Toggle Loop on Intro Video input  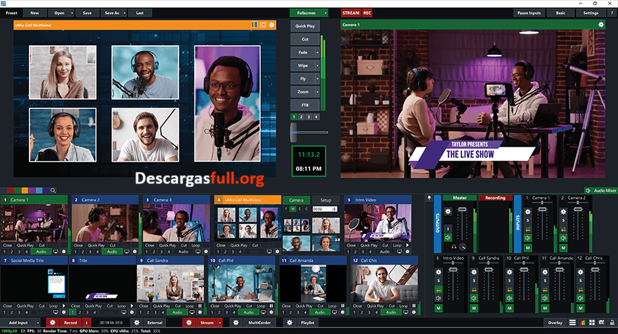pos(397,246)
